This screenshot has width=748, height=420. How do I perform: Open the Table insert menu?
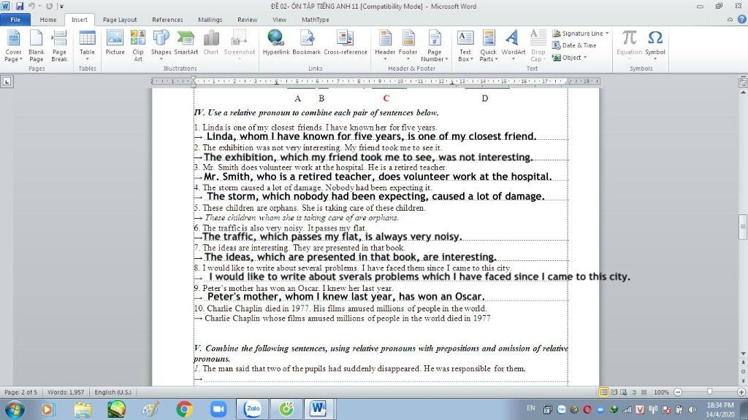[87, 46]
